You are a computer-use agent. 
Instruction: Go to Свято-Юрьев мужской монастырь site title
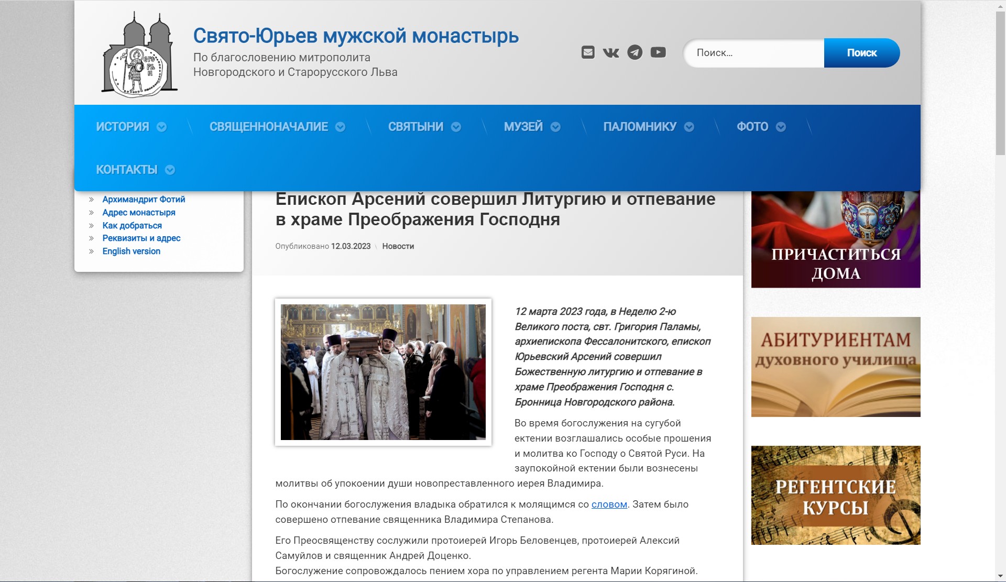[356, 36]
